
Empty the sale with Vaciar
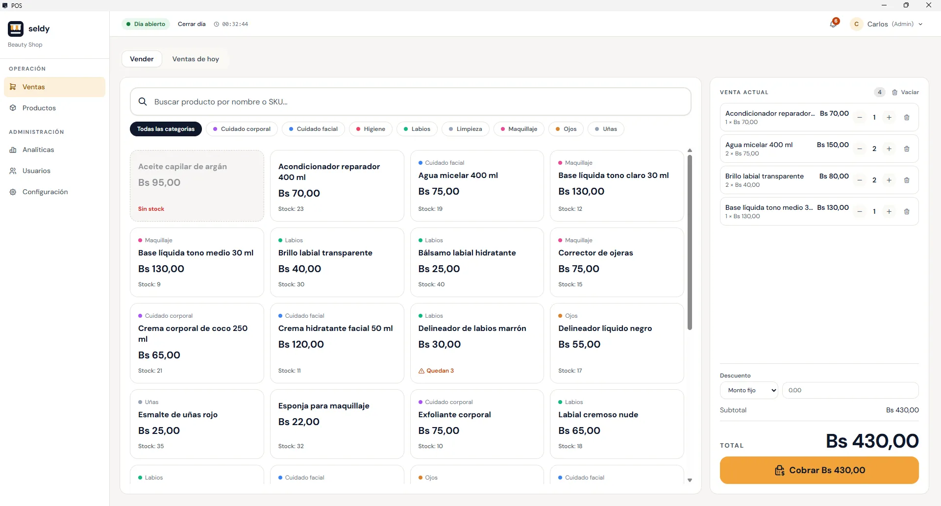(x=905, y=92)
